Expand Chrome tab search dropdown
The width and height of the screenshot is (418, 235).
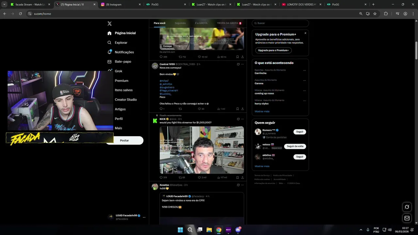point(4,5)
